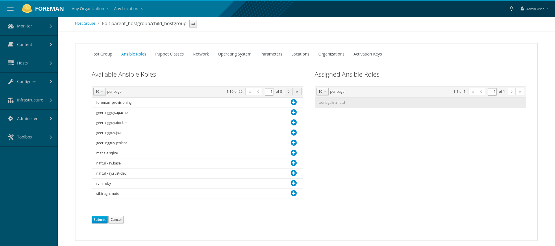
Task: Switch to the Parameters tab
Action: click(x=271, y=54)
